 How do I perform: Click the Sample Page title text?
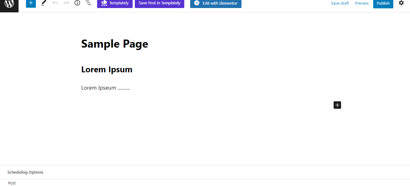[x=114, y=44]
